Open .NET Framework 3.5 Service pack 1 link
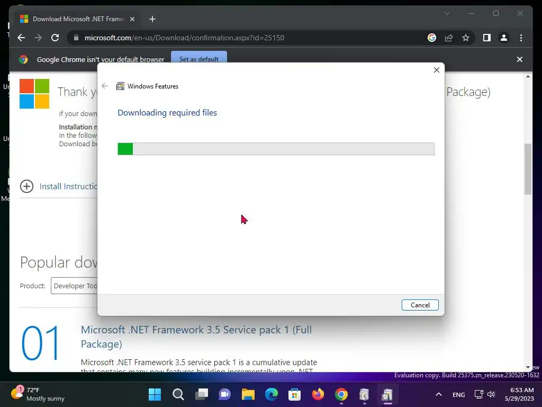 point(196,337)
